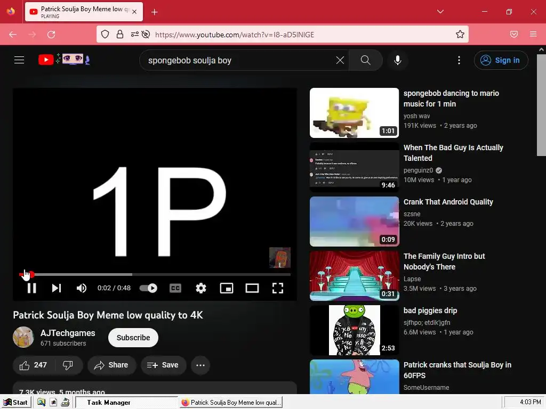This screenshot has height=409, width=546.
Task: Click the taskbar clock 4:03 PM
Action: [x=531, y=402]
